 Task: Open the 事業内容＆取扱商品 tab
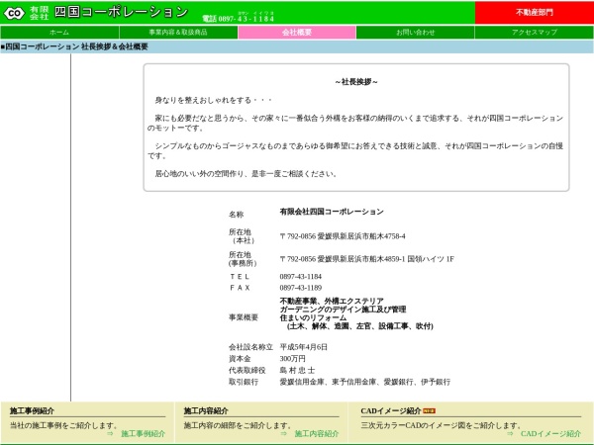tap(178, 33)
